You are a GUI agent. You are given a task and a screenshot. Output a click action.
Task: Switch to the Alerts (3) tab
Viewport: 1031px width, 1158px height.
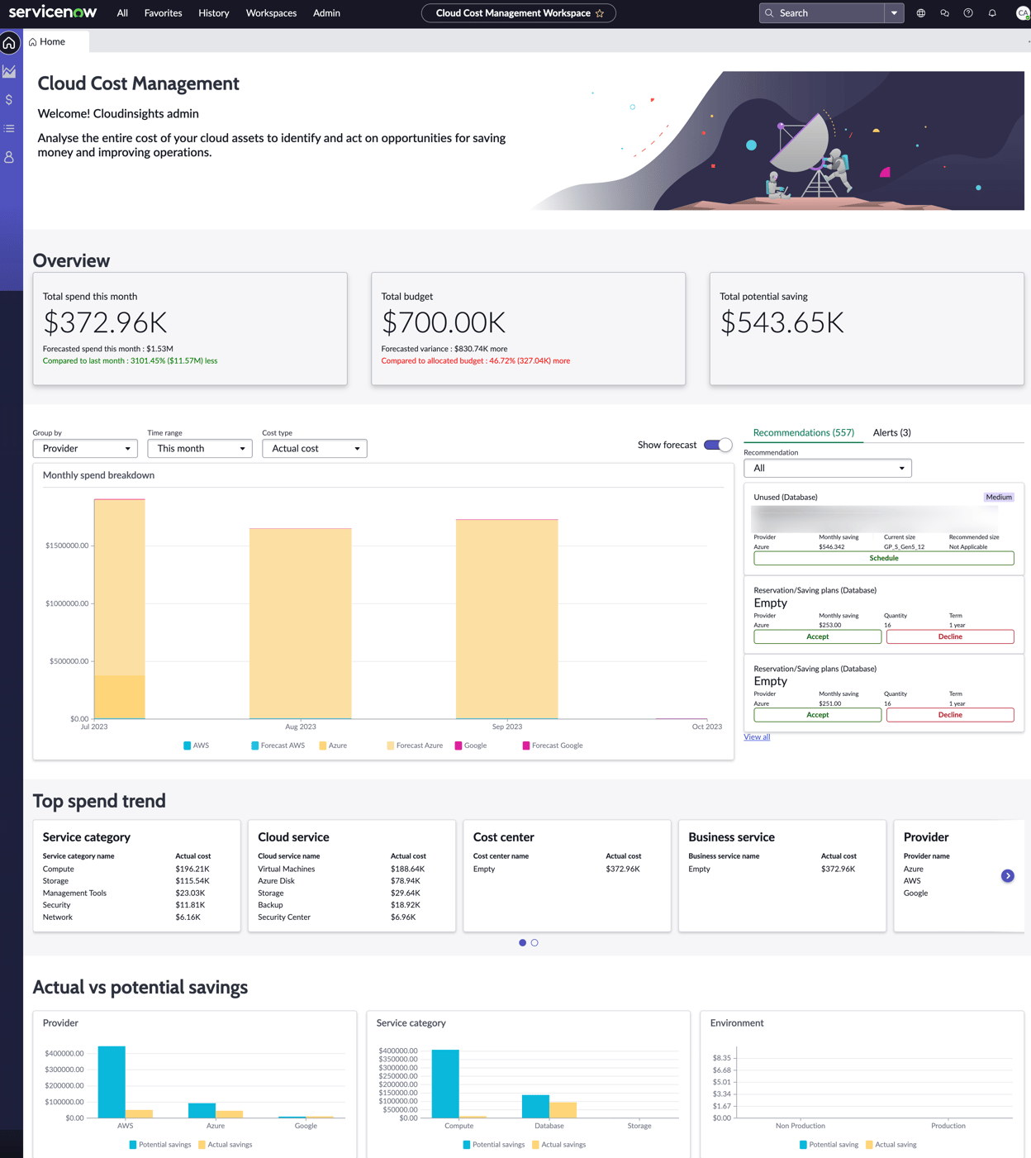892,432
